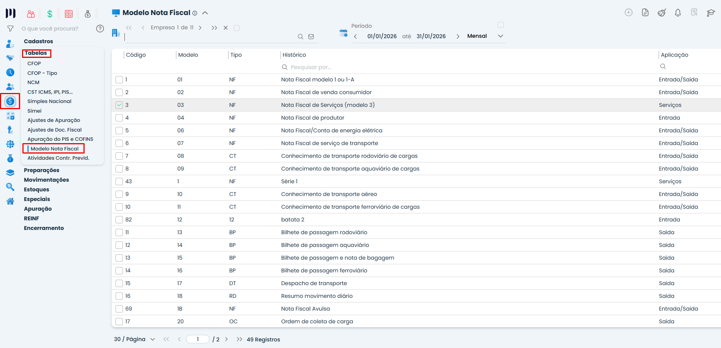
Task: Open the document report icon
Action: tap(645, 12)
